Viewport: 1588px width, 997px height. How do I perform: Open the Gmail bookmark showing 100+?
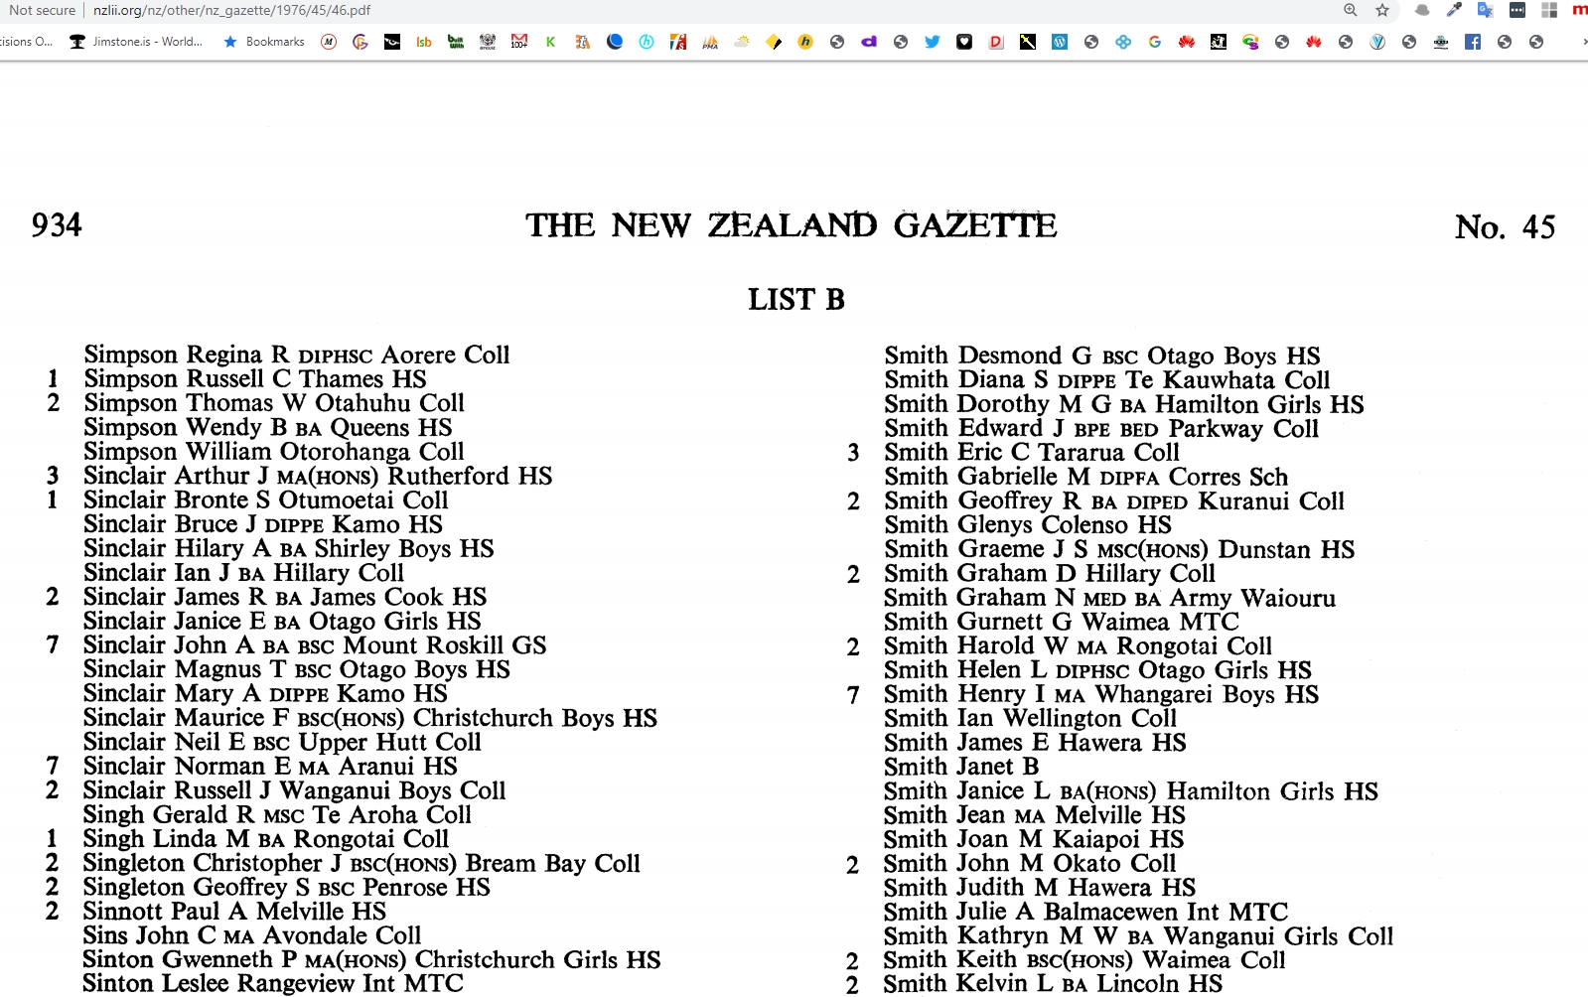tap(518, 42)
